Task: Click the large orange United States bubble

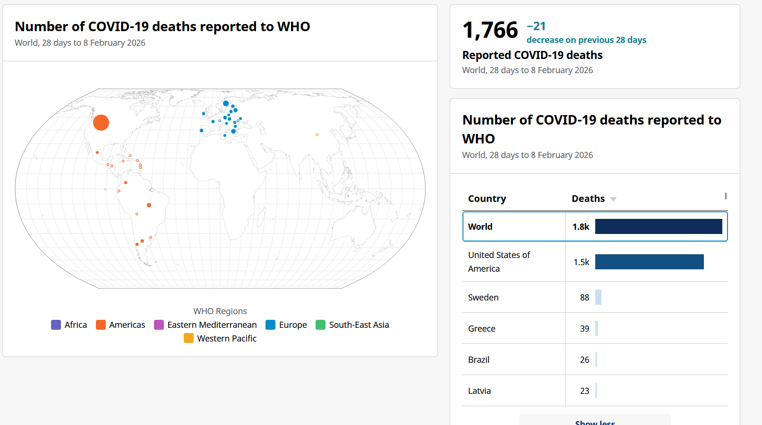Action: 101,123
